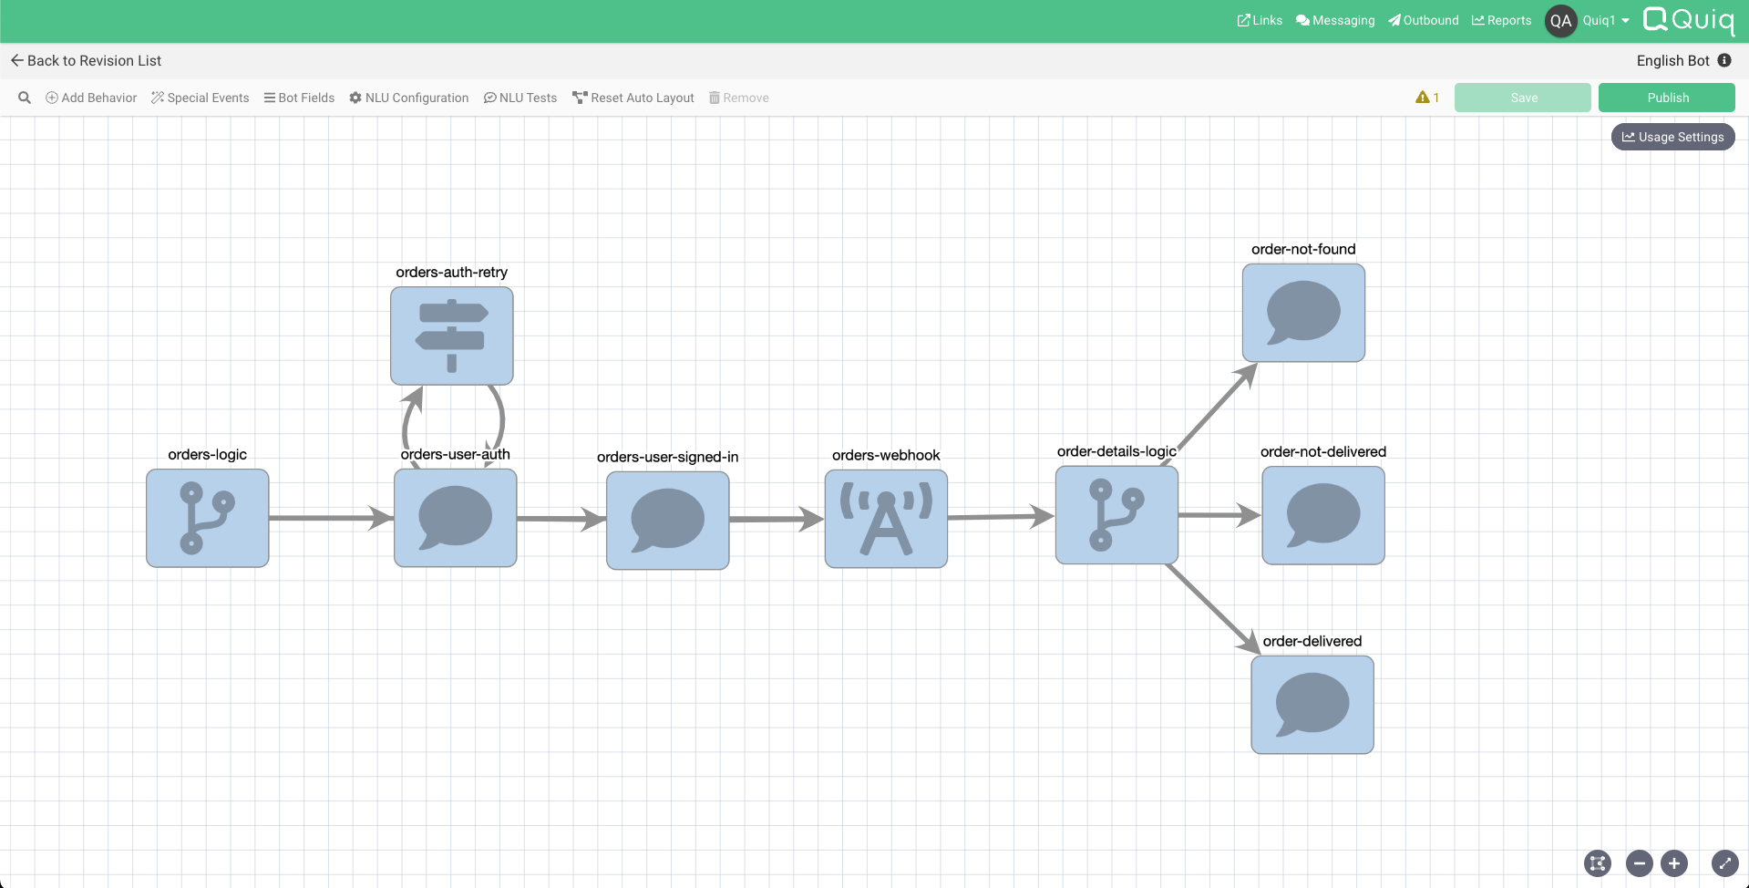Open Special Events

[201, 98]
